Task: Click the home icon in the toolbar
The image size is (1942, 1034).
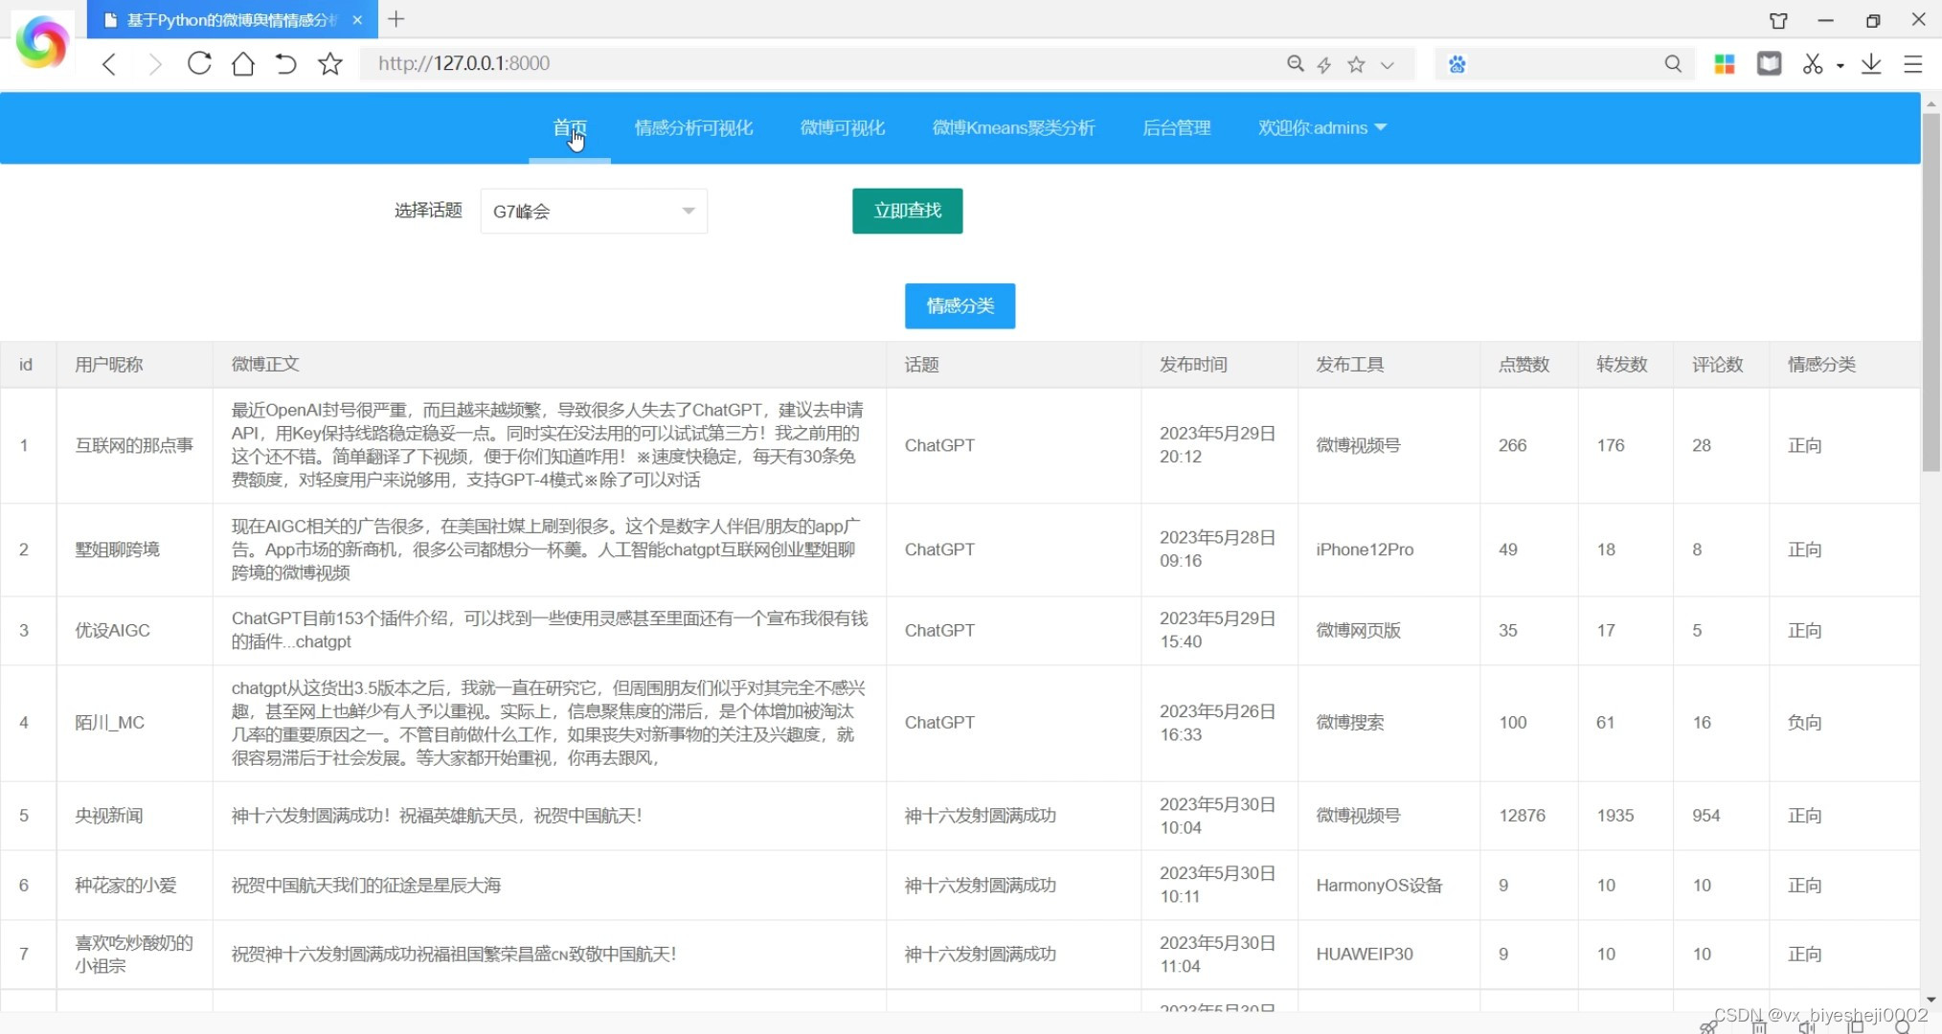Action: [243, 63]
